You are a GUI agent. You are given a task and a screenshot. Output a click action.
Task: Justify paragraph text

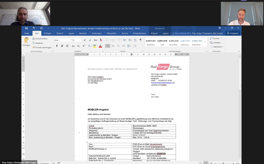124,46
